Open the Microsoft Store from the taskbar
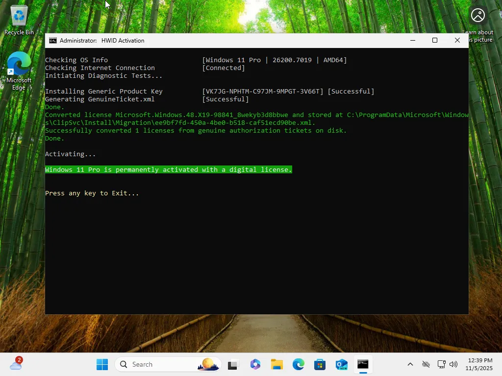Image resolution: width=502 pixels, height=376 pixels. [319, 364]
